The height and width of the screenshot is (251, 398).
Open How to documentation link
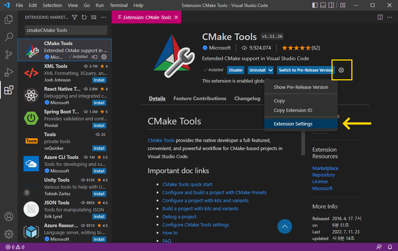click(x=170, y=233)
